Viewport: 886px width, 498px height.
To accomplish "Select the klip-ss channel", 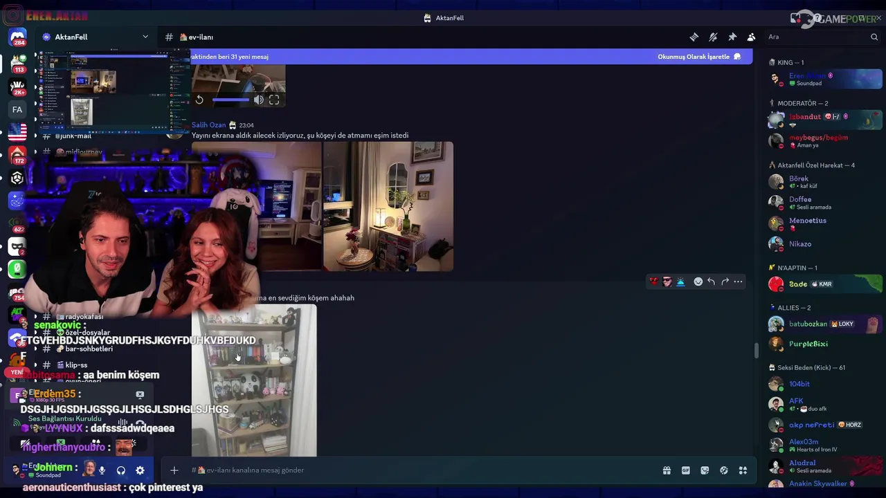I will (x=76, y=365).
